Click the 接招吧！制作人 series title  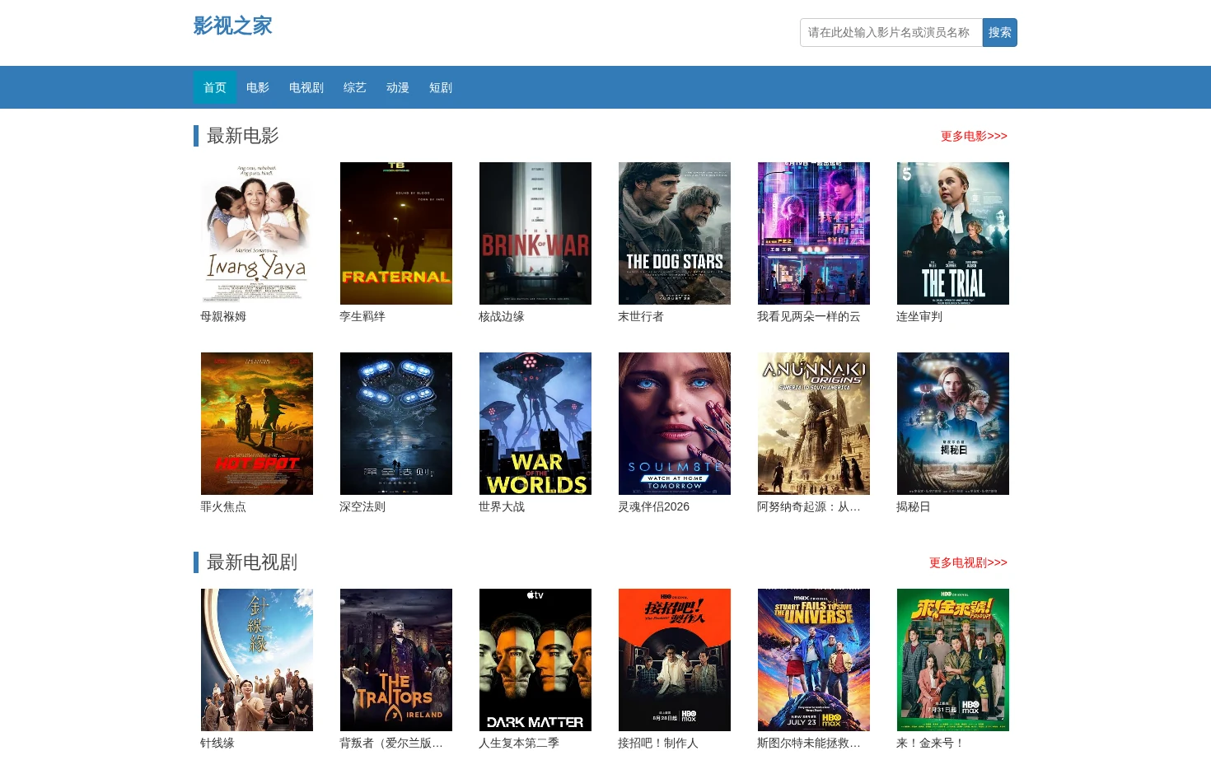[658, 743]
